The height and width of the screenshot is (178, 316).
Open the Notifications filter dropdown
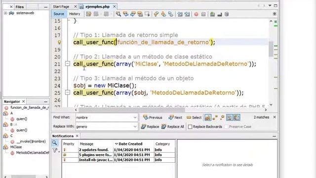pyautogui.click(x=56, y=150)
